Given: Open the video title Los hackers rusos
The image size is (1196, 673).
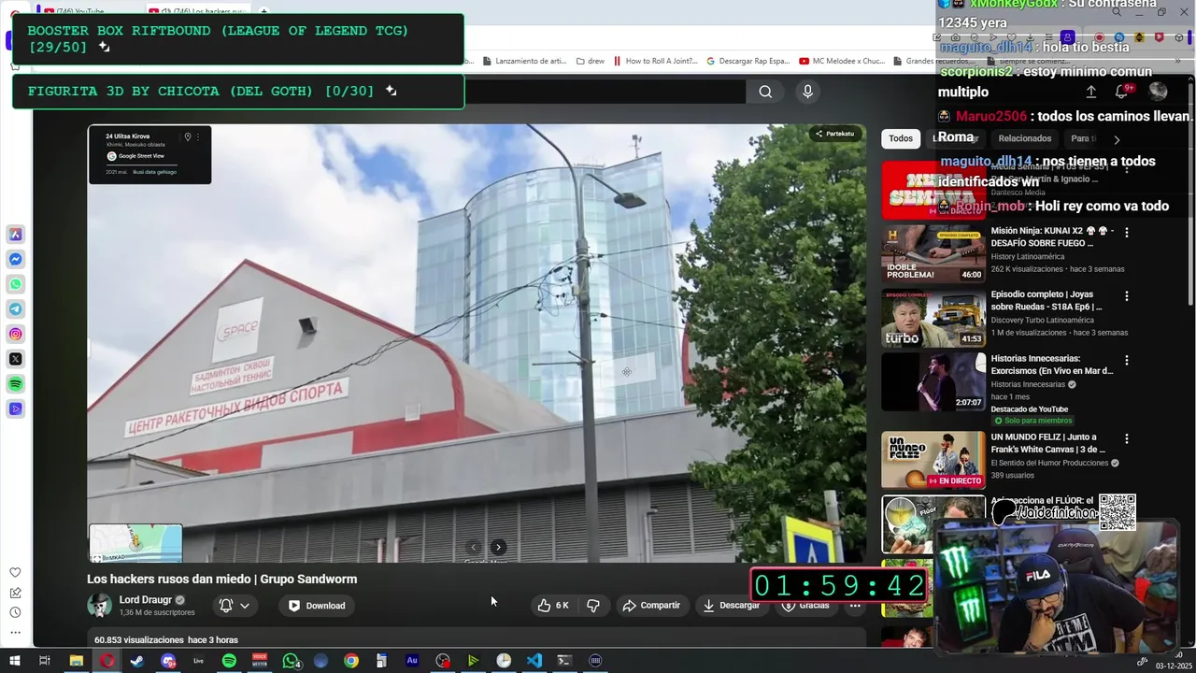Looking at the screenshot, I should pos(222,579).
